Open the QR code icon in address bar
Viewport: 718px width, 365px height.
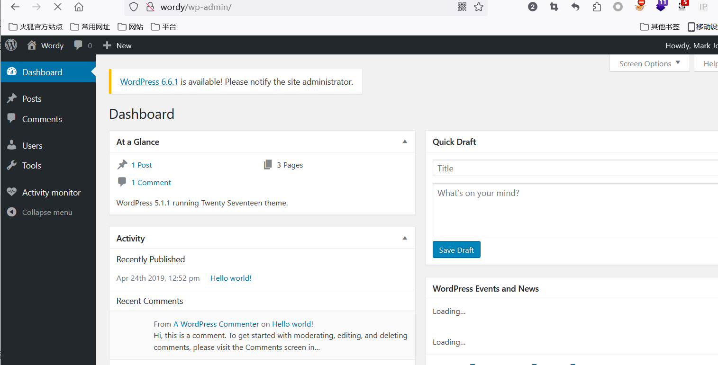[x=462, y=7]
